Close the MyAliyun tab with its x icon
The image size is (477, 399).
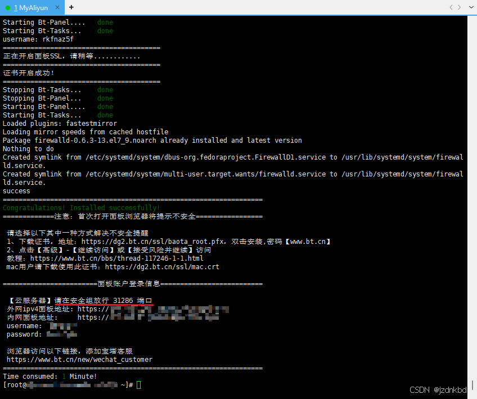[57, 7]
